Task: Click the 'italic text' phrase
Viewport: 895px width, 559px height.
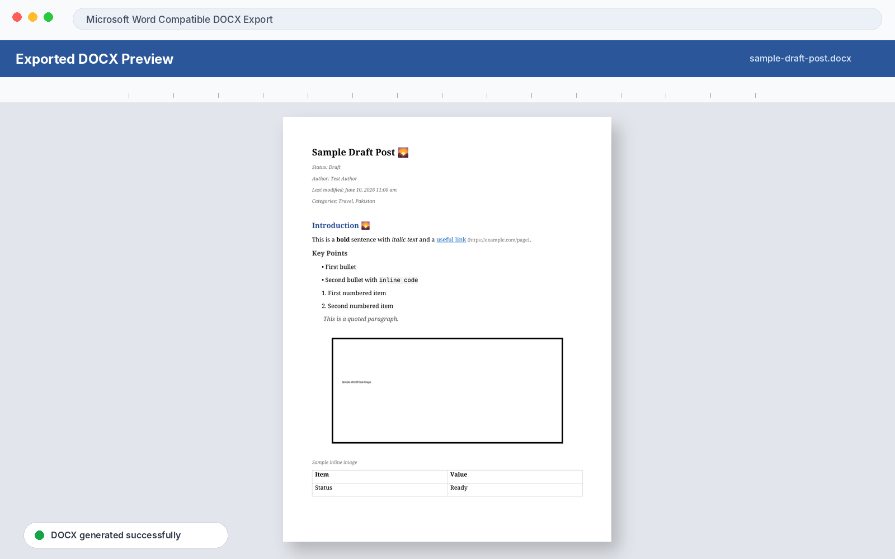Action: [404, 240]
